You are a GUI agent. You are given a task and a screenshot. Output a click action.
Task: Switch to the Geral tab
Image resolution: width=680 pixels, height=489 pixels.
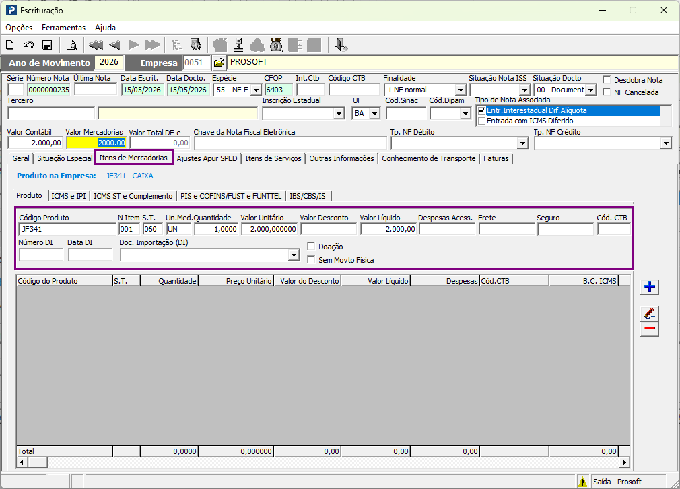point(21,158)
